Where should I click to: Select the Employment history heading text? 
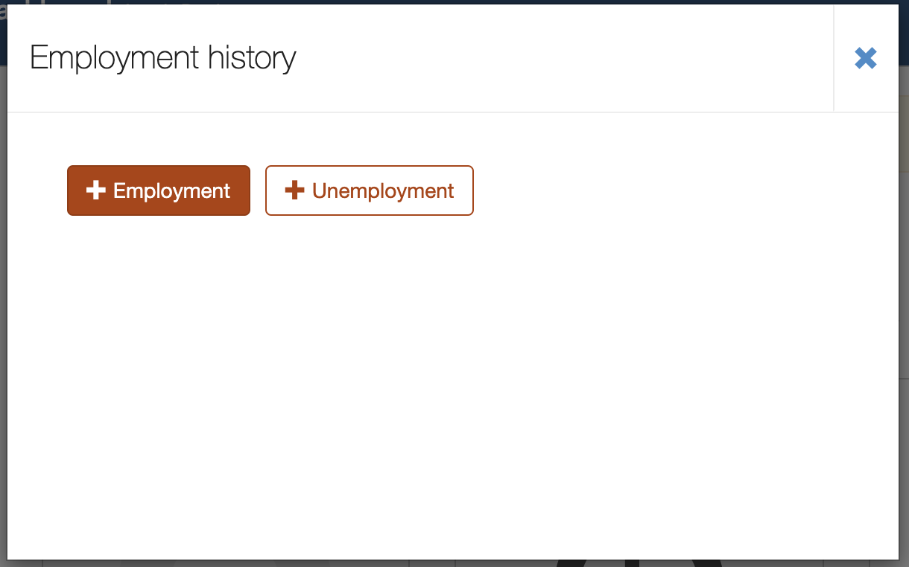coord(163,57)
